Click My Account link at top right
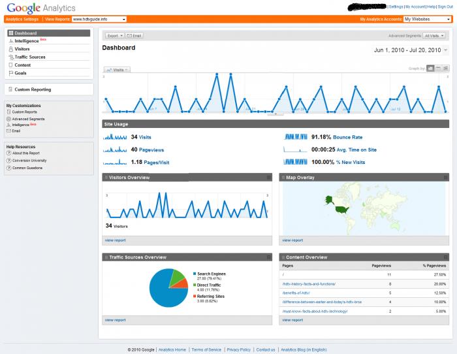The image size is (457, 354). [415, 7]
